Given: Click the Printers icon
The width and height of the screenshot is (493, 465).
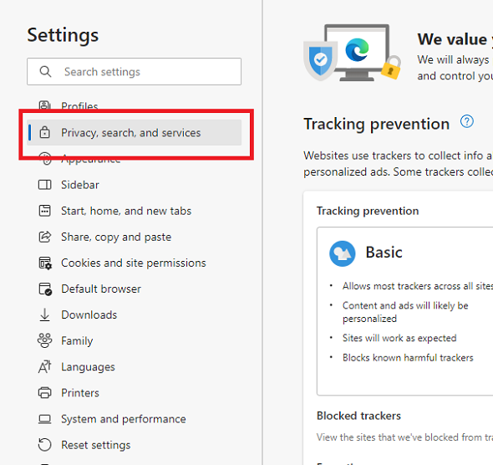Looking at the screenshot, I should [44, 392].
